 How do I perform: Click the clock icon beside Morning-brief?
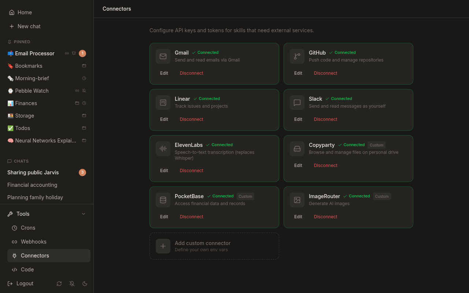84,78
